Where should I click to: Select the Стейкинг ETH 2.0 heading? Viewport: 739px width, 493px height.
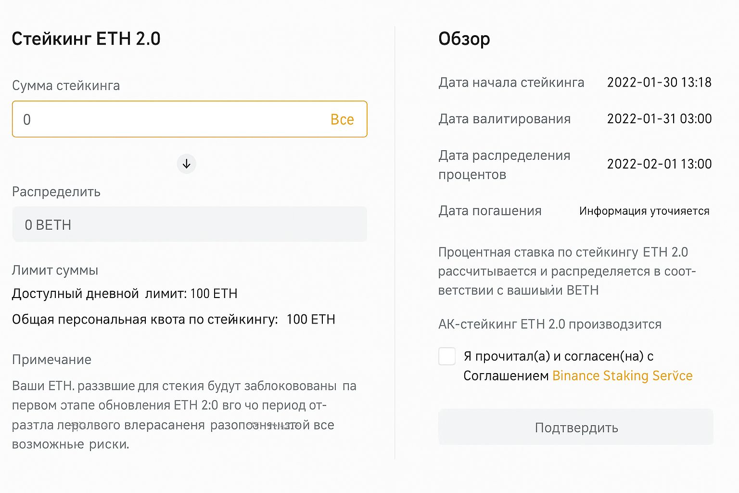click(x=86, y=39)
